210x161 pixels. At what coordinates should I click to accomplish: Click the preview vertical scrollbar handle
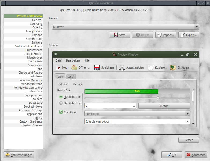pyautogui.click(x=193, y=96)
